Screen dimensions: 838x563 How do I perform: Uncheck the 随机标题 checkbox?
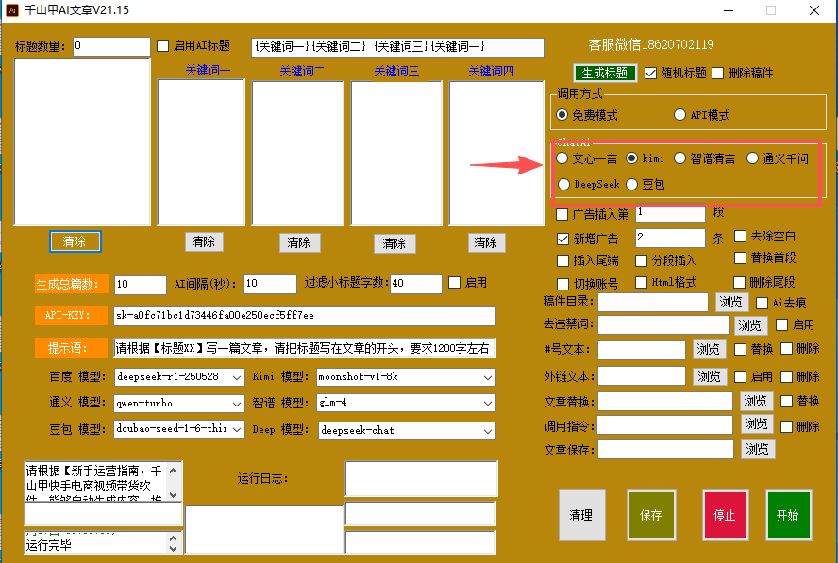[651, 73]
